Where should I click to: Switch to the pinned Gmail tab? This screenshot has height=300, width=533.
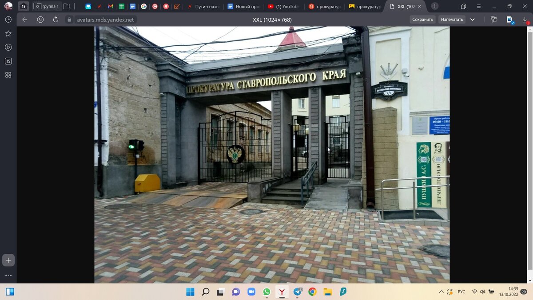tap(110, 6)
